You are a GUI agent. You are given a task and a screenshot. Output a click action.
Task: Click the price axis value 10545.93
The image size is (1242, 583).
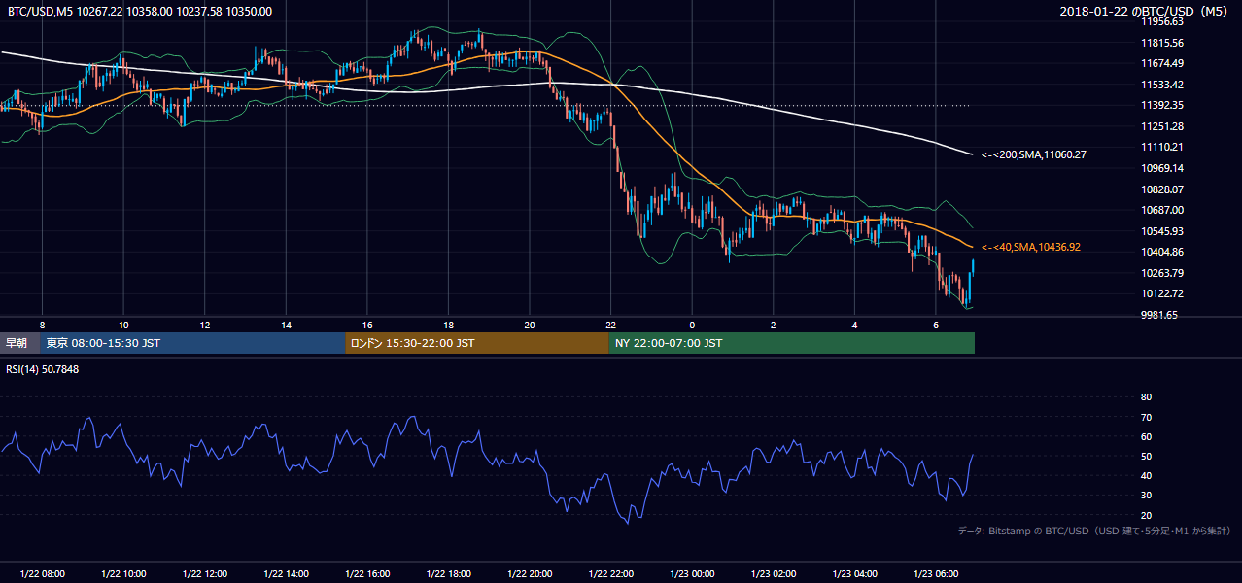(1162, 231)
